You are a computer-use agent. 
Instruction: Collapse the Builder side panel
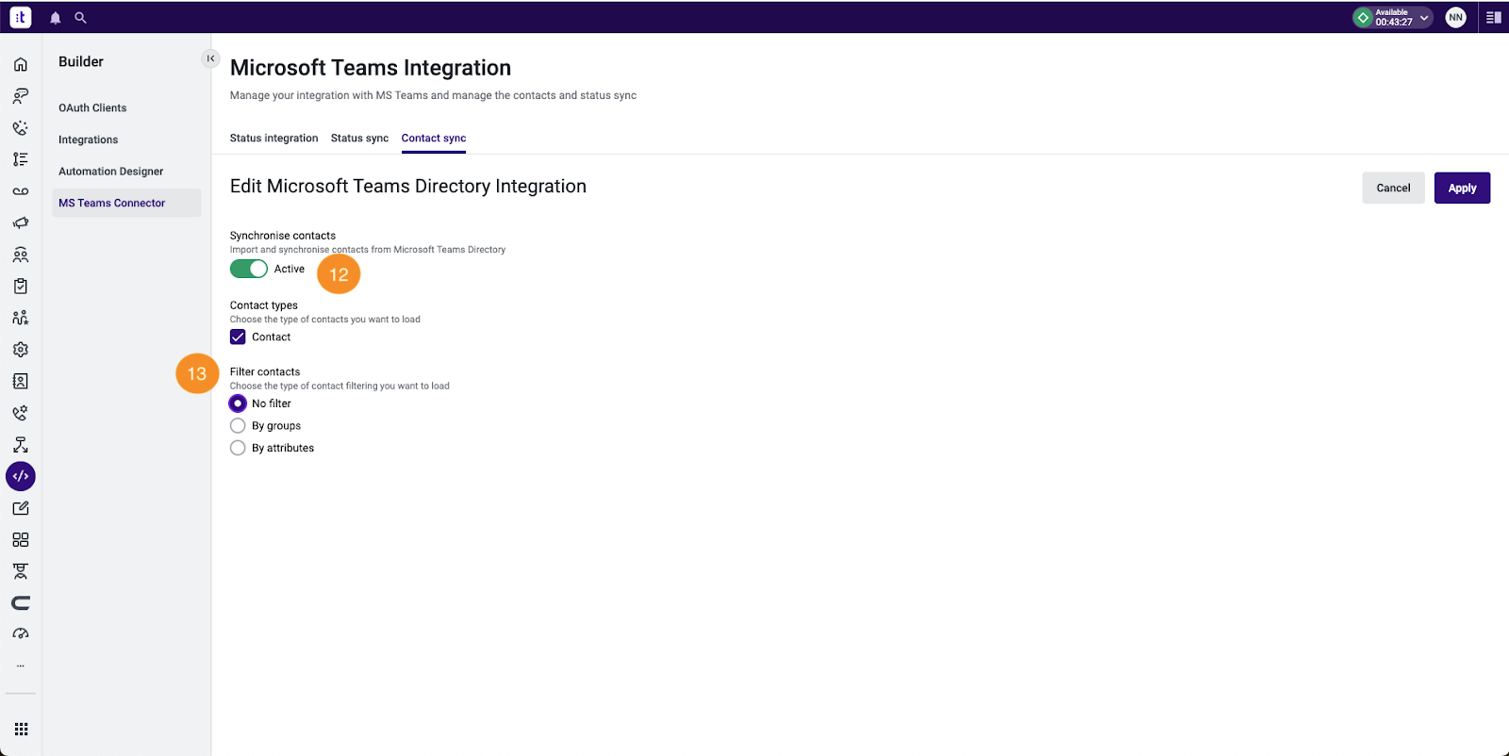pos(210,58)
